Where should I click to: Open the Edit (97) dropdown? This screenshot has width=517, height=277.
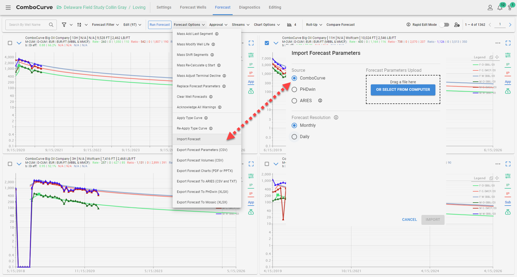(132, 25)
